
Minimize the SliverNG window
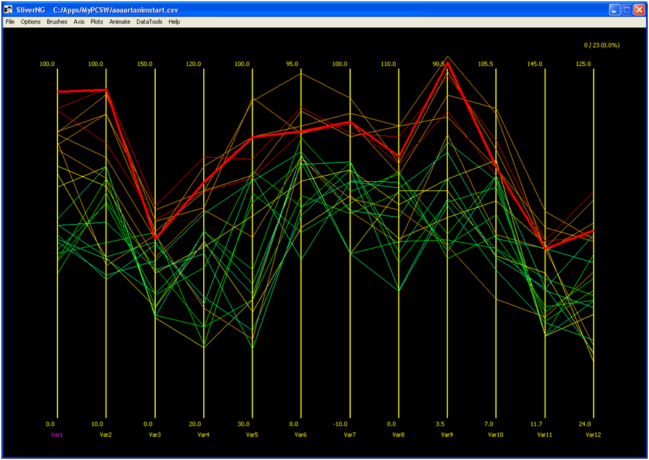(615, 10)
